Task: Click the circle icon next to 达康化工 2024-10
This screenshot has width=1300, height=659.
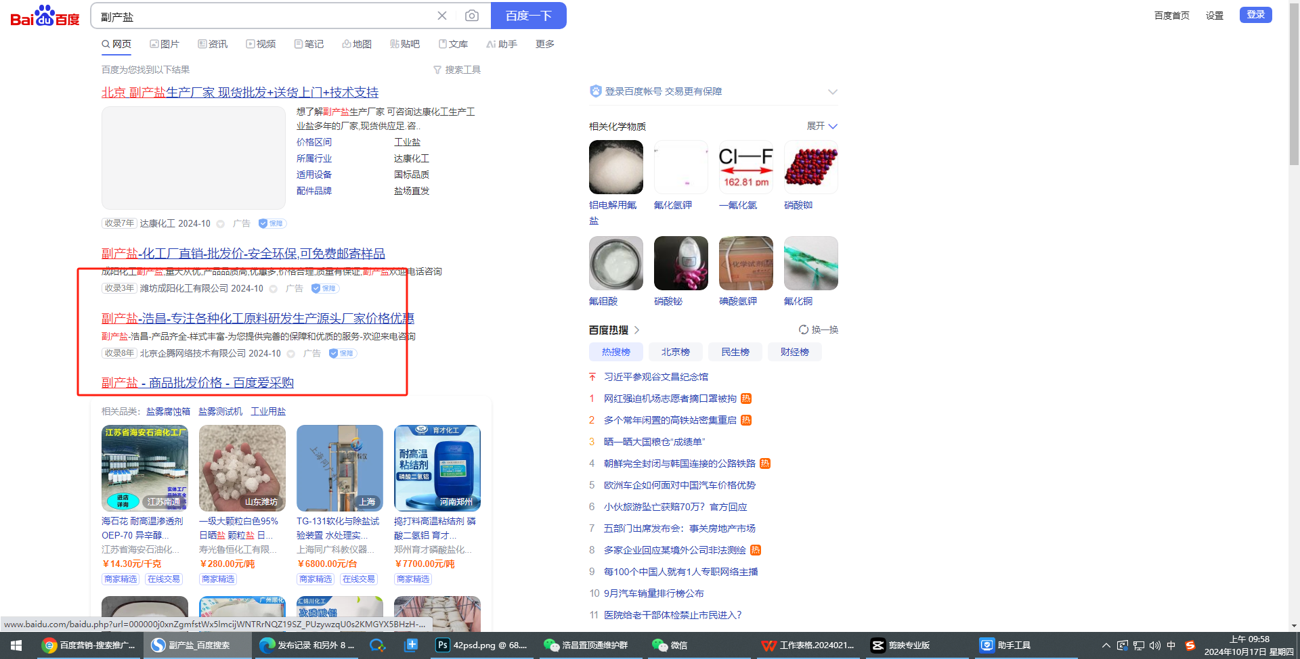Action: [x=220, y=224]
